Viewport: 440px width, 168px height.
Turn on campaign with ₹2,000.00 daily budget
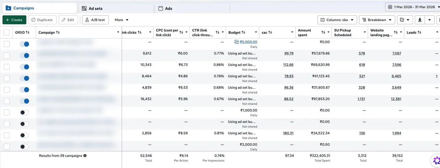[24, 147]
